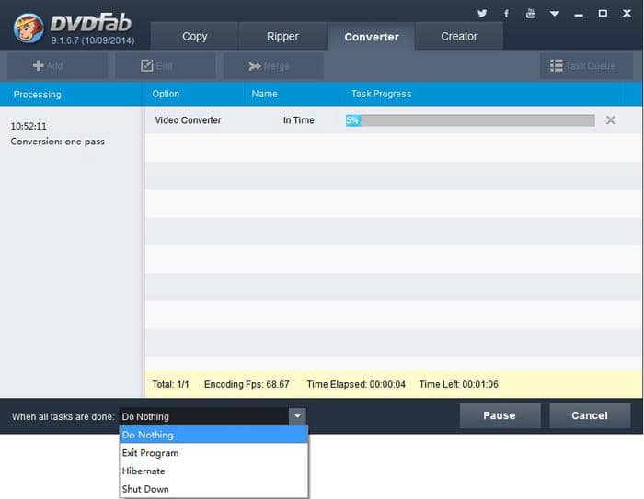Switch to the Copy tab
644x499 pixels.
pos(194,36)
